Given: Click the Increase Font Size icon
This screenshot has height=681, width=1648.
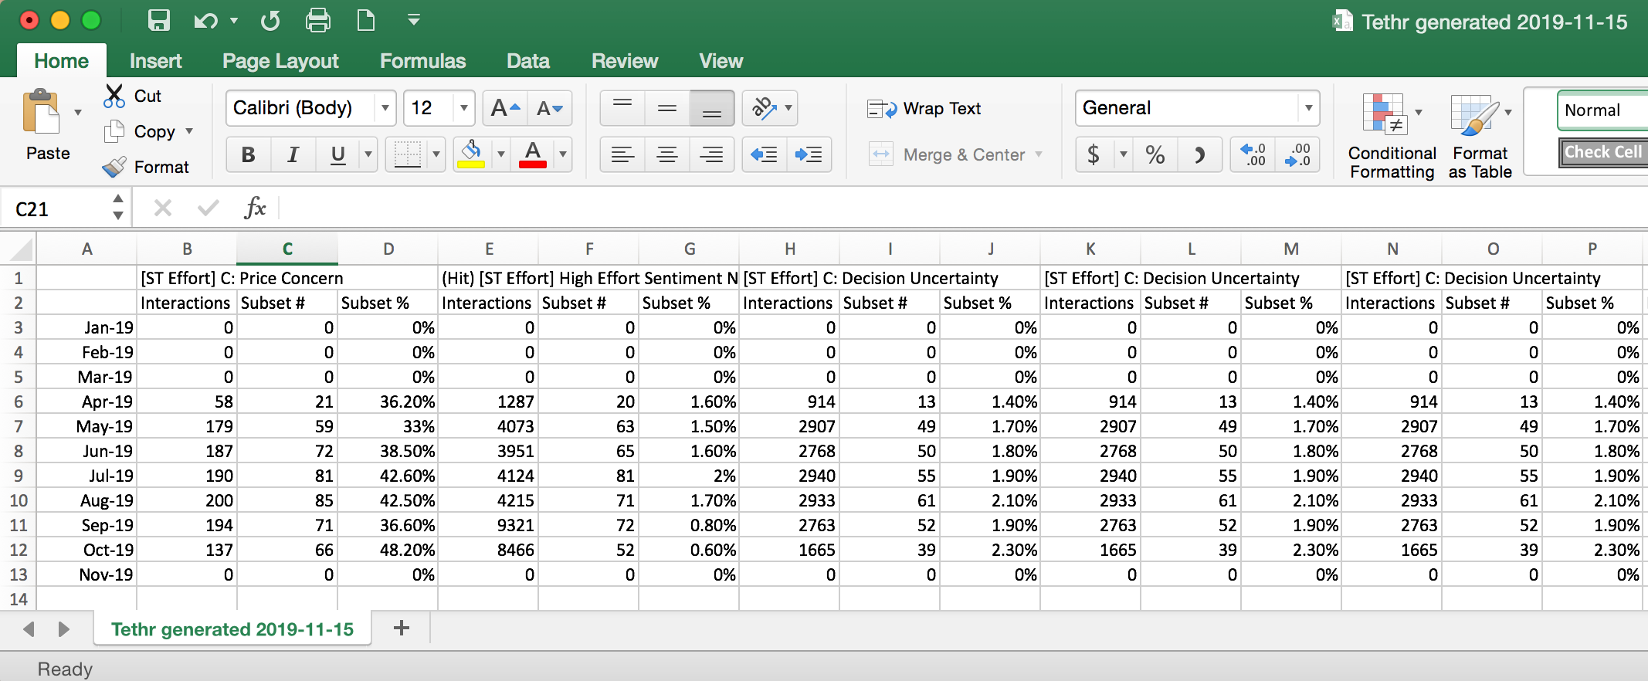Looking at the screenshot, I should tap(505, 108).
